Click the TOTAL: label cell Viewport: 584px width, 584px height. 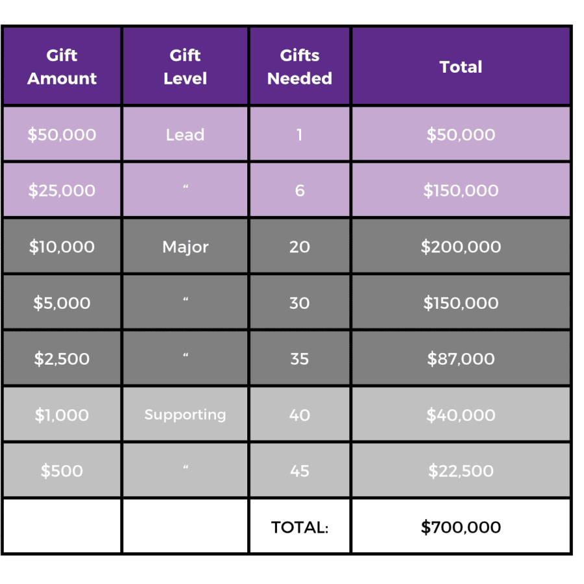[299, 527]
